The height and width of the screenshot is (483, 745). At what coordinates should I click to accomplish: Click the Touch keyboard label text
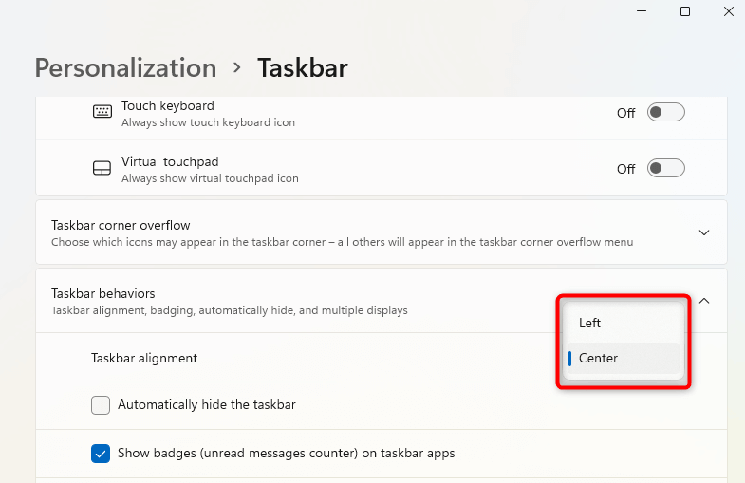(x=168, y=105)
